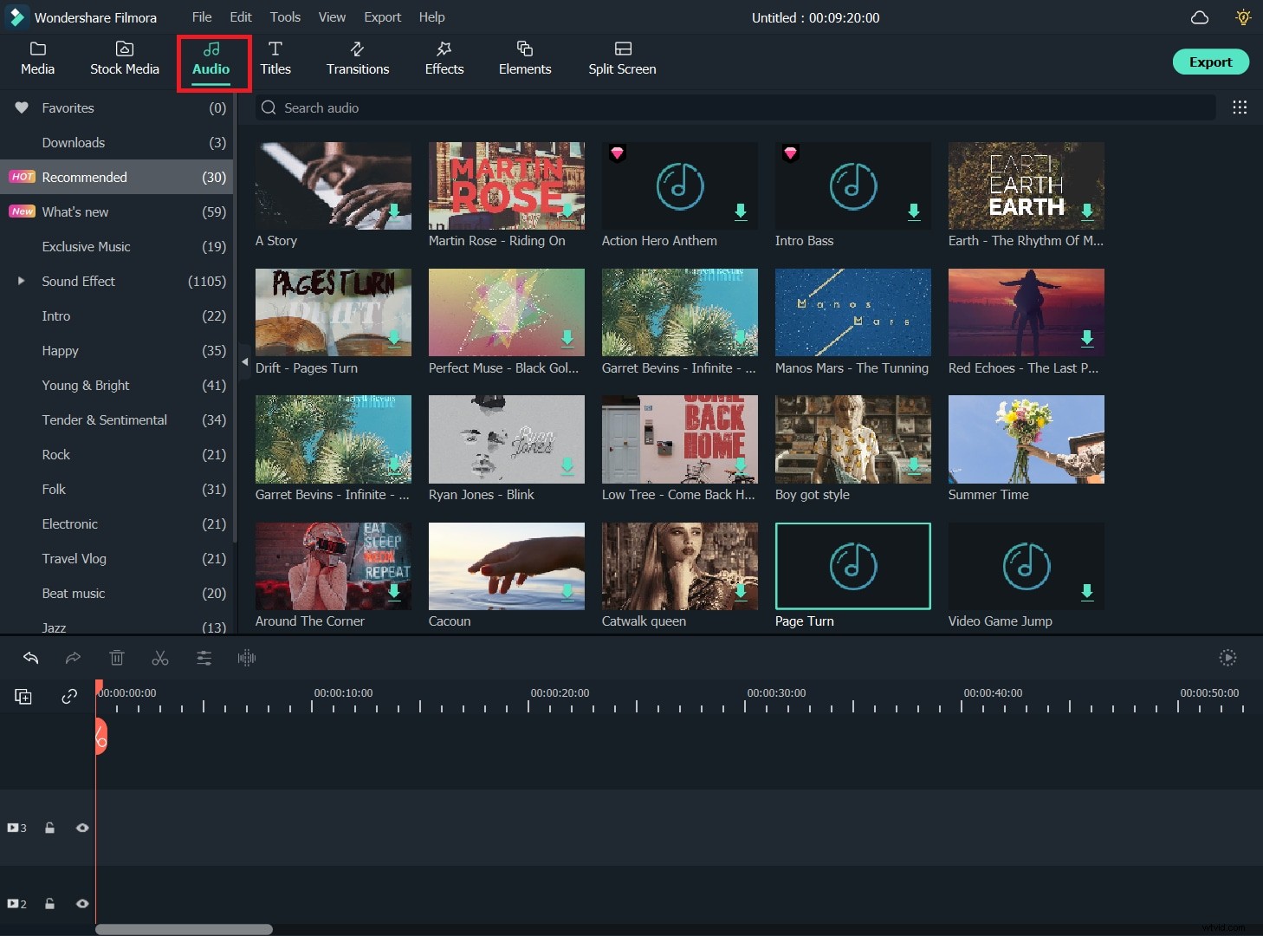Click the manage tracks icon above timeline
The image size is (1263, 936).
[x=23, y=696]
